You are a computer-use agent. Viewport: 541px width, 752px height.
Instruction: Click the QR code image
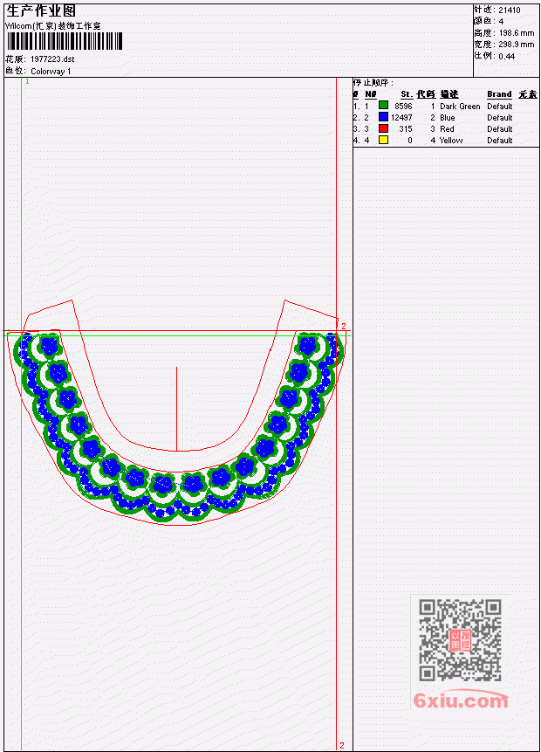click(x=460, y=640)
